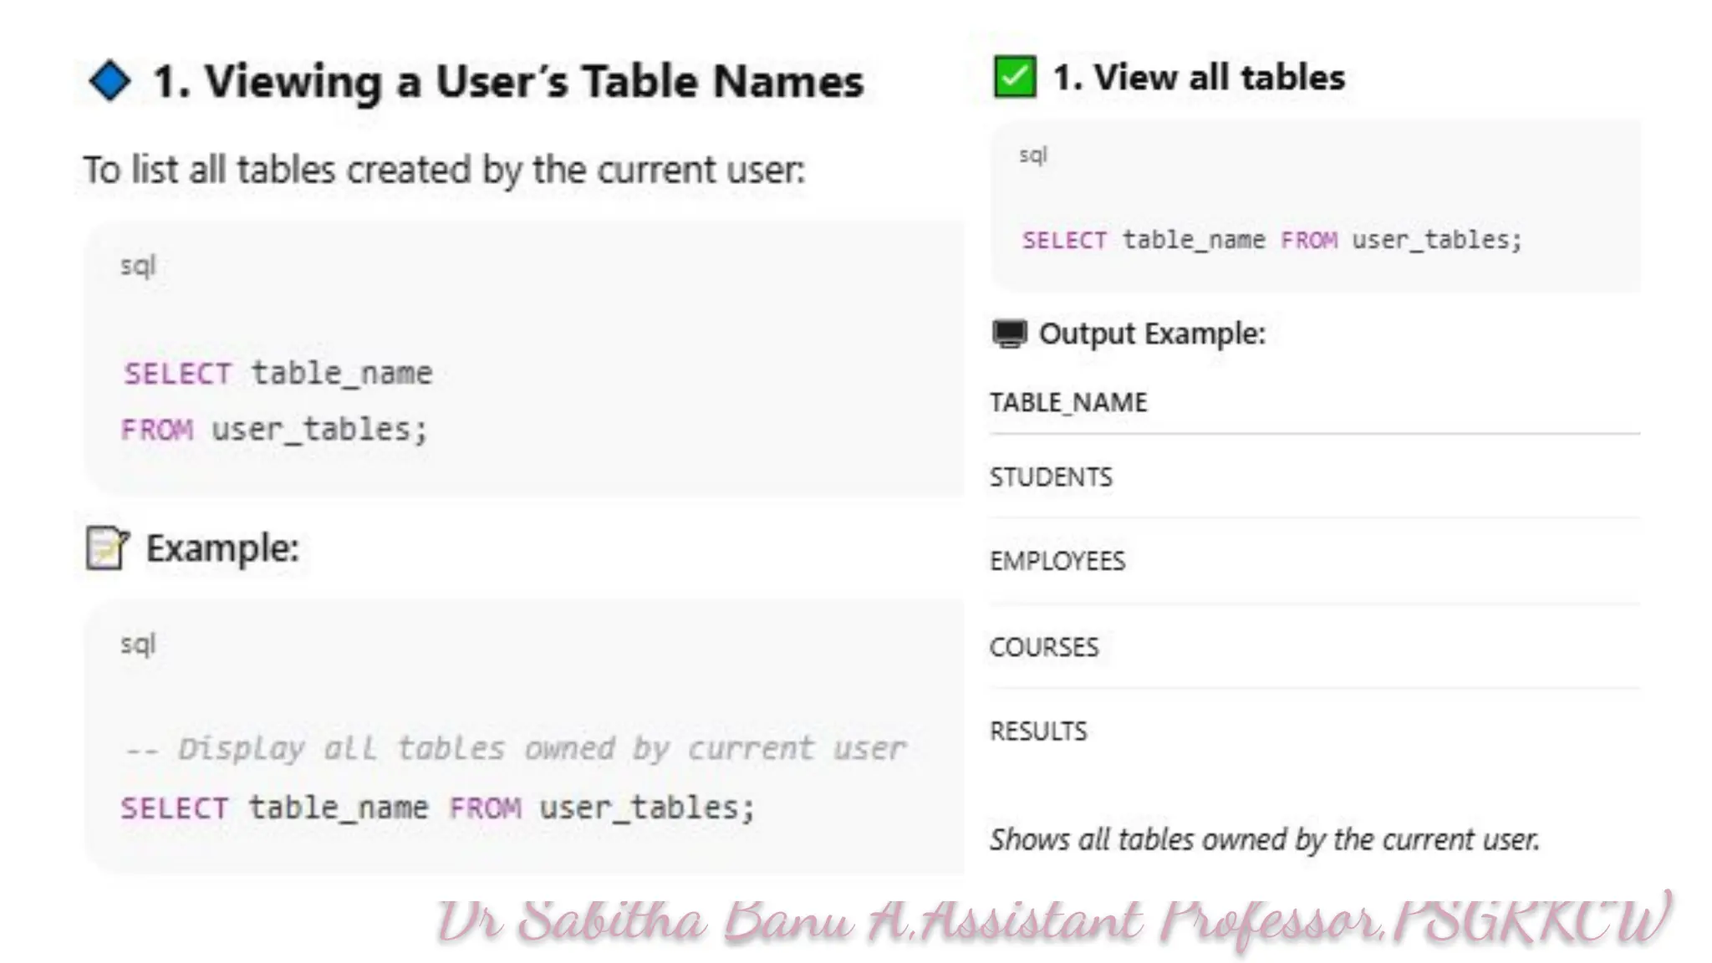Click the notepad icon beside Example
The width and height of the screenshot is (1712, 963).
pos(107,548)
